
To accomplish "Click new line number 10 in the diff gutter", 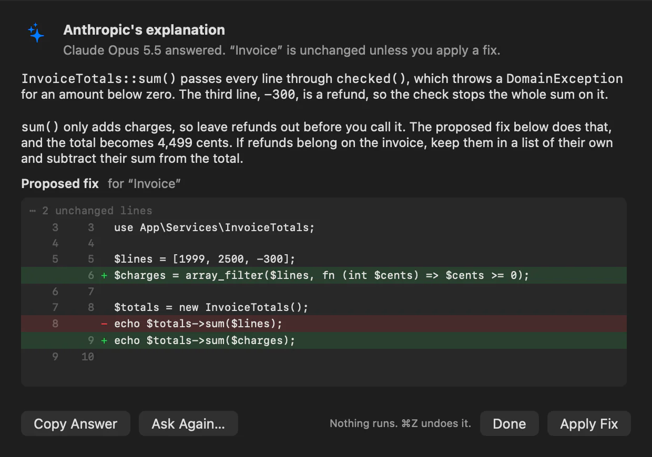I will (88, 357).
